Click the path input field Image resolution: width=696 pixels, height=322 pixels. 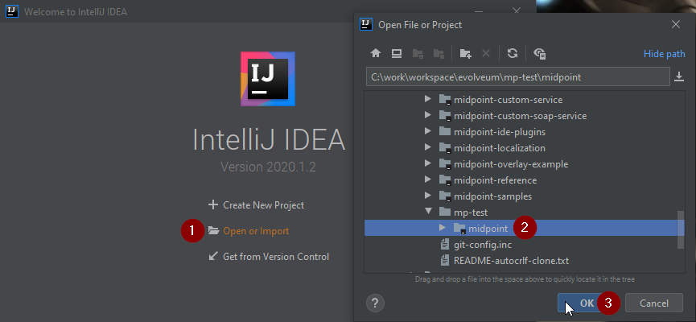(x=517, y=76)
